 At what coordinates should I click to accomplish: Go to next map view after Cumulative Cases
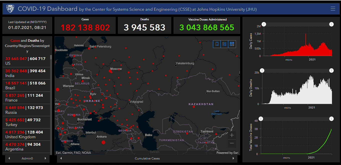(233, 158)
